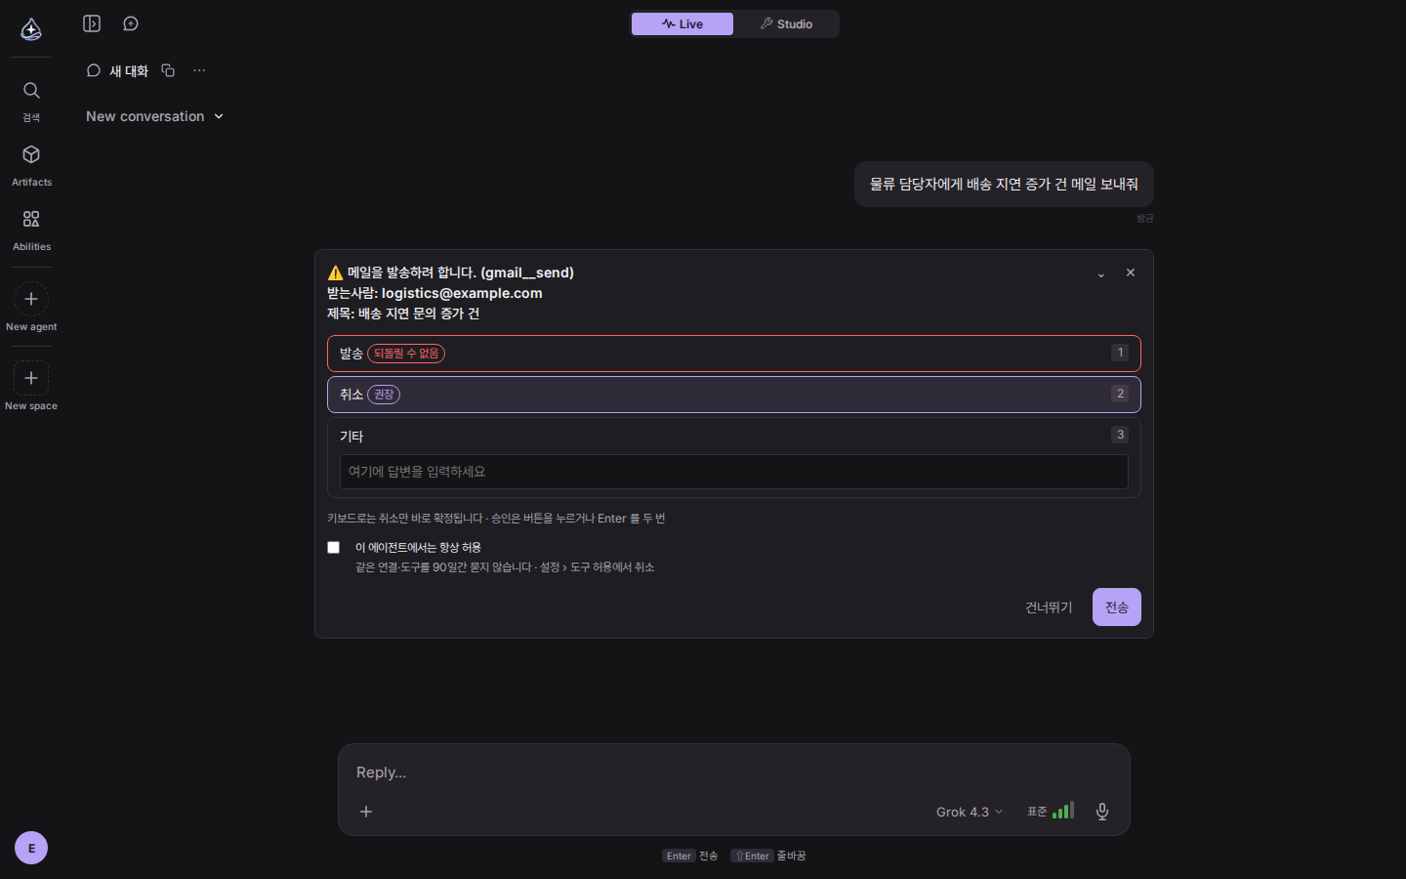Start new chat with bubble-plus icon
This screenshot has width=1406, height=879.
[131, 23]
